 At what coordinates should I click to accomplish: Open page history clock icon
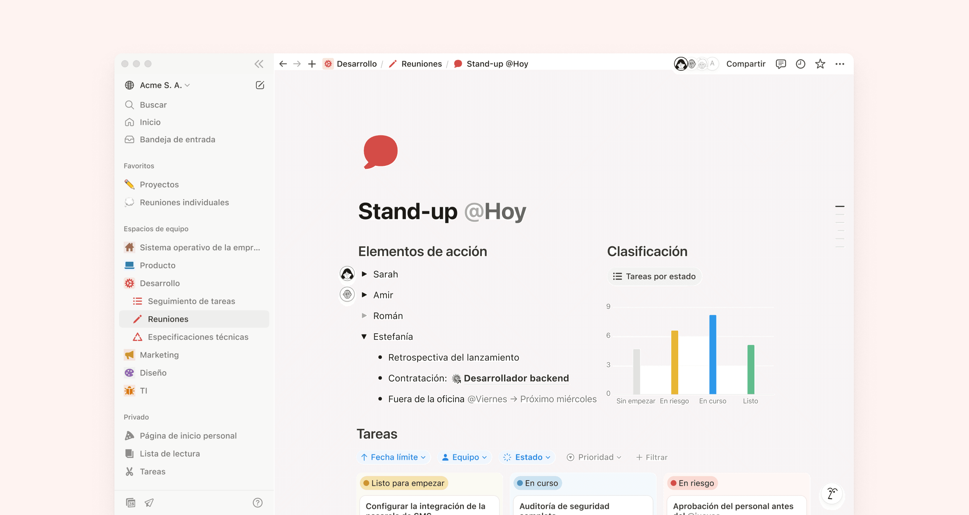coord(800,64)
